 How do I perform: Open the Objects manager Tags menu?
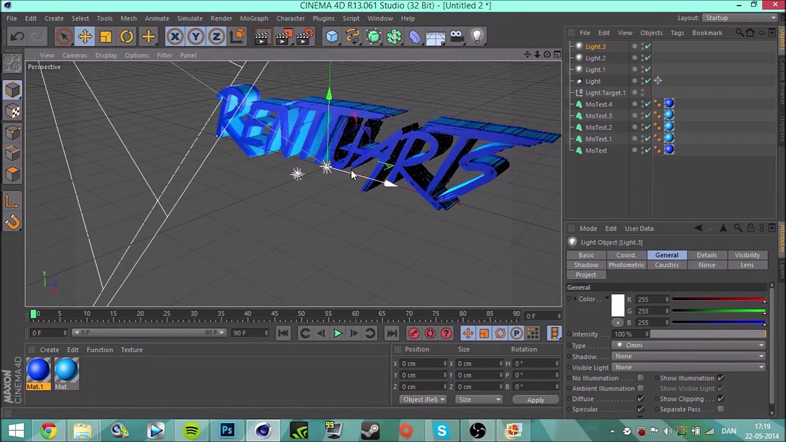coord(677,33)
